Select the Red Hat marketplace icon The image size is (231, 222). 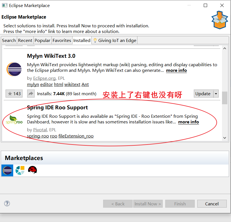32,170
